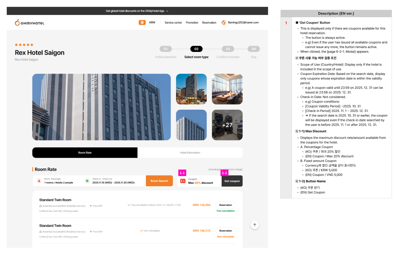Click orange Non-refundable label under Reservation
401x256 pixels.
point(226,237)
